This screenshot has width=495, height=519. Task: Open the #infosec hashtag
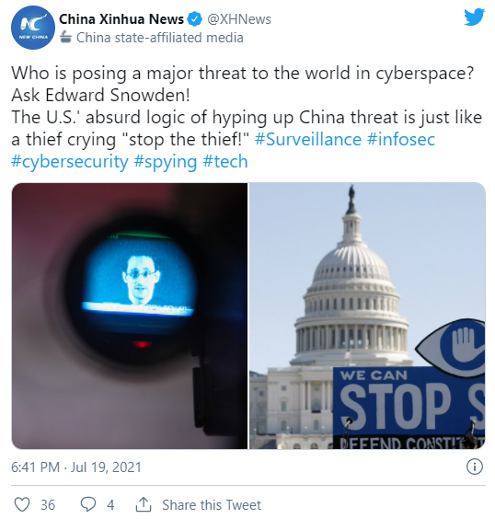coord(401,139)
